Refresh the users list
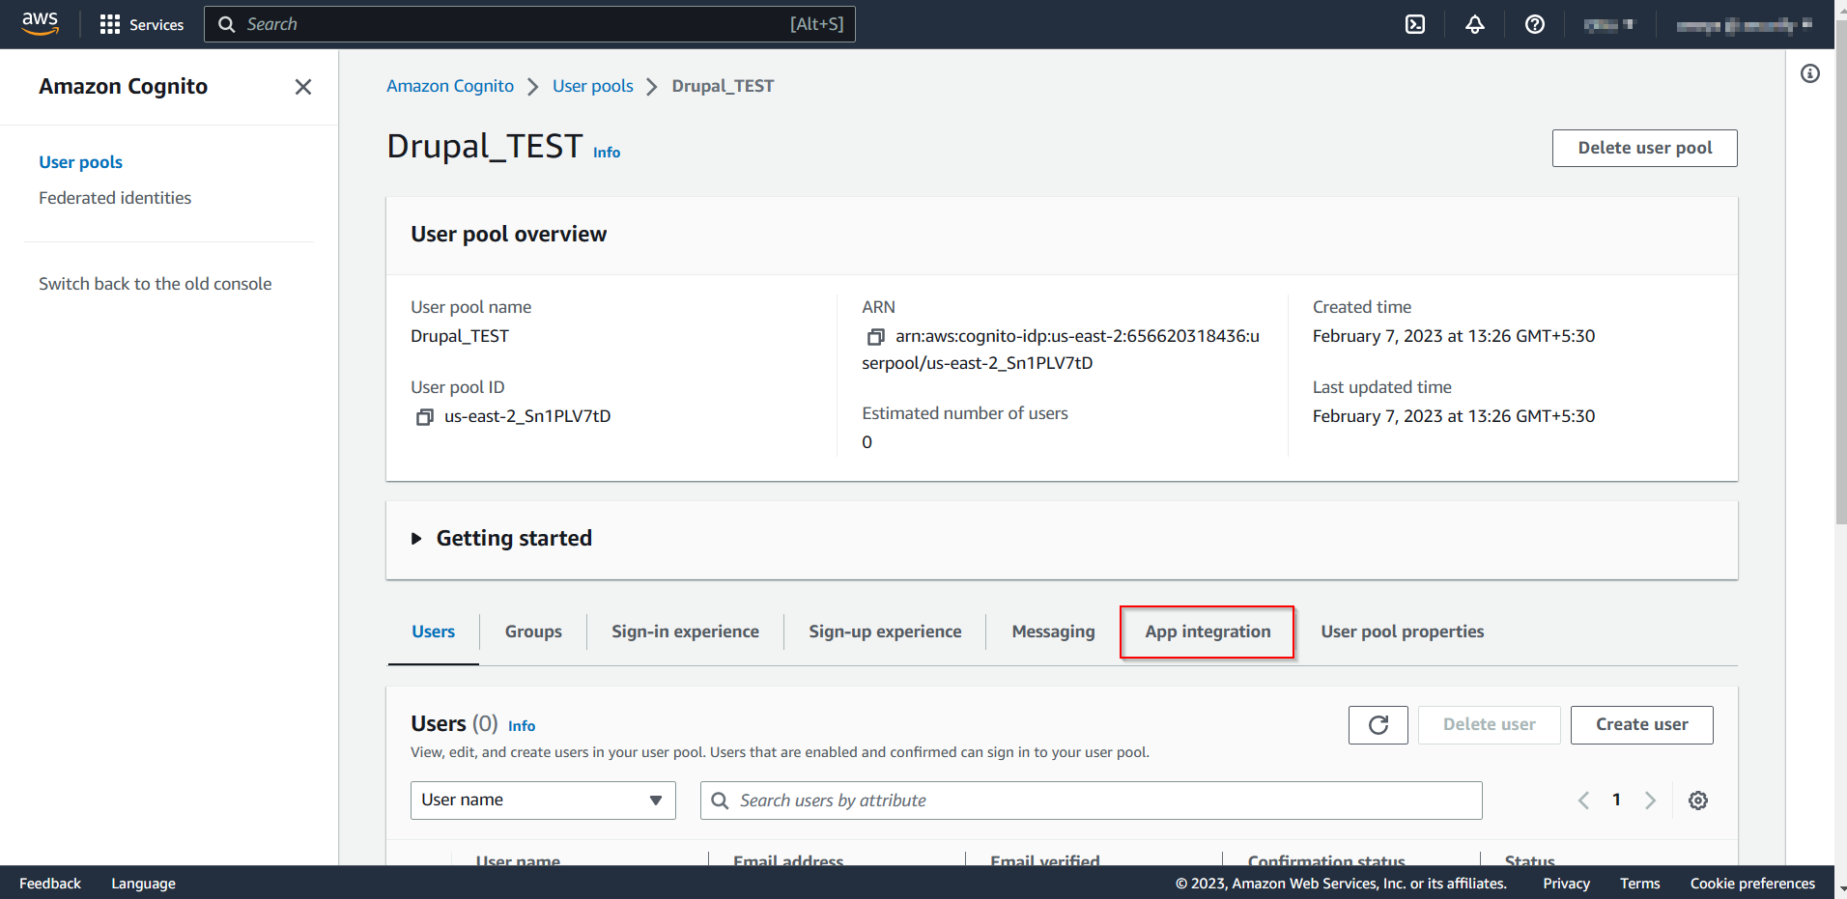 [1378, 725]
